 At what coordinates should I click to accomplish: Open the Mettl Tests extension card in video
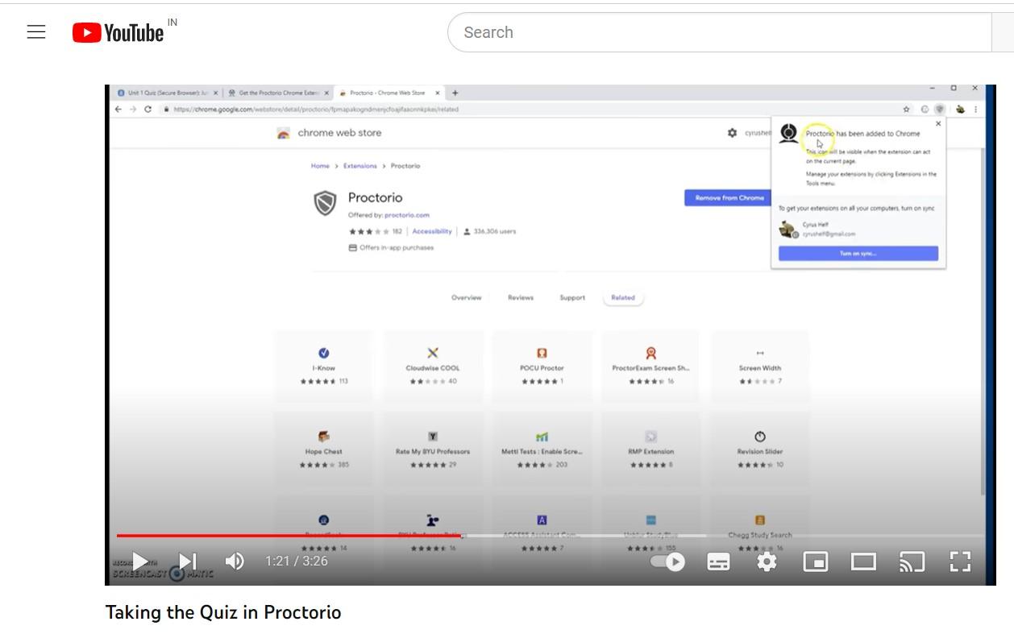tap(542, 450)
